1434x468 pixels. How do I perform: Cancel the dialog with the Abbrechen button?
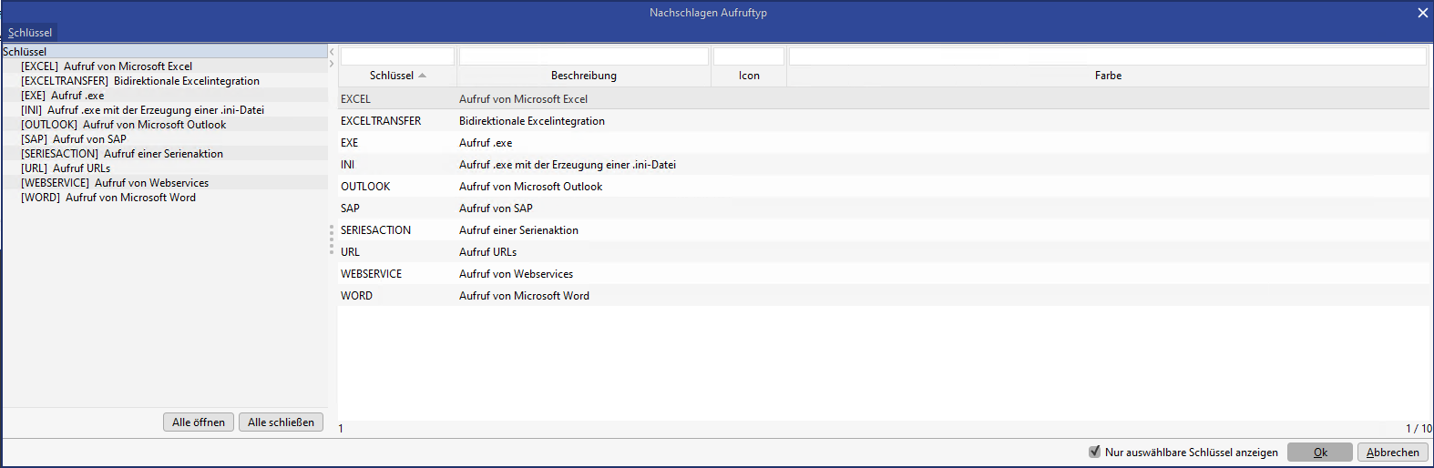tap(1392, 452)
